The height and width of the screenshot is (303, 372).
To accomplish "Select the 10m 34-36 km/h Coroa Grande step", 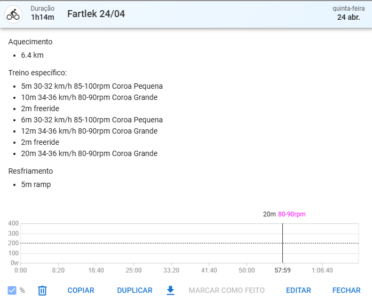I will [x=89, y=97].
